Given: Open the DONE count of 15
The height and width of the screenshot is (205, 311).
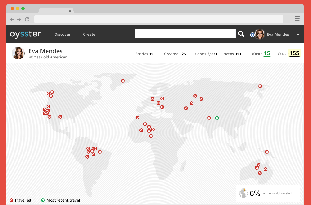Looking at the screenshot, I should pos(267,53).
